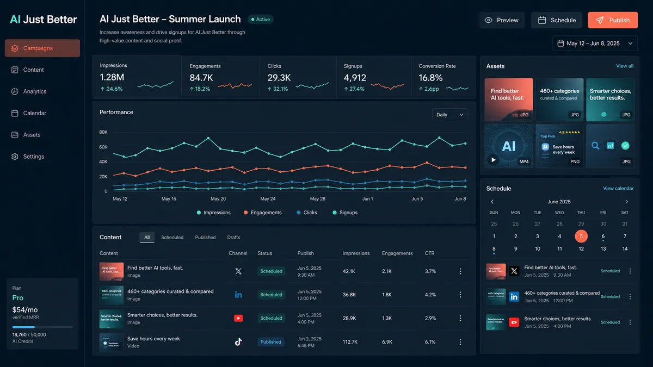Publish the campaign
This screenshot has width=653, height=367.
[613, 20]
